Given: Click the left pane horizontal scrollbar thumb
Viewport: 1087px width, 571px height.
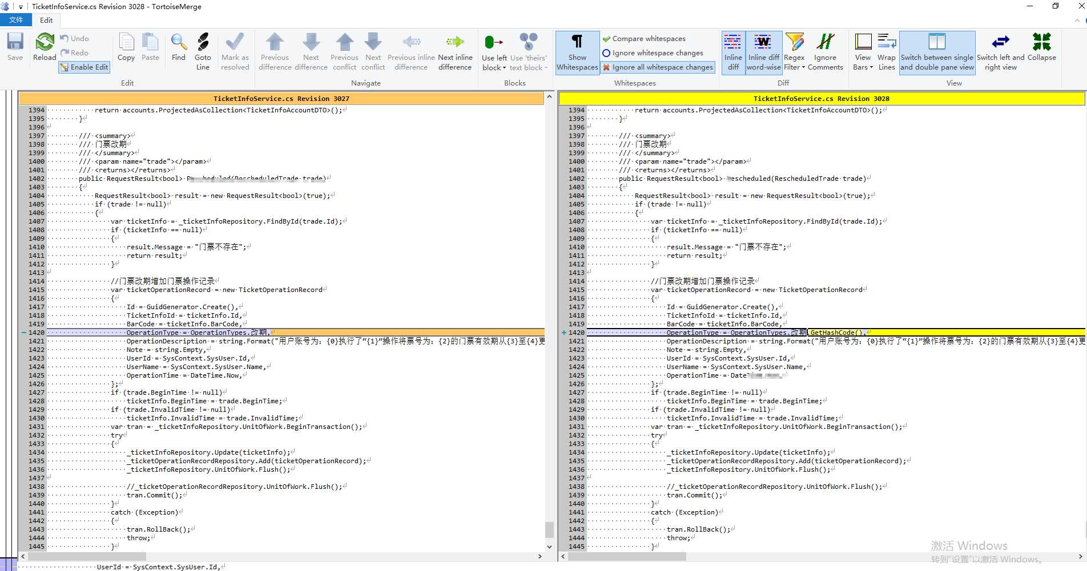Looking at the screenshot, I should [87, 556].
